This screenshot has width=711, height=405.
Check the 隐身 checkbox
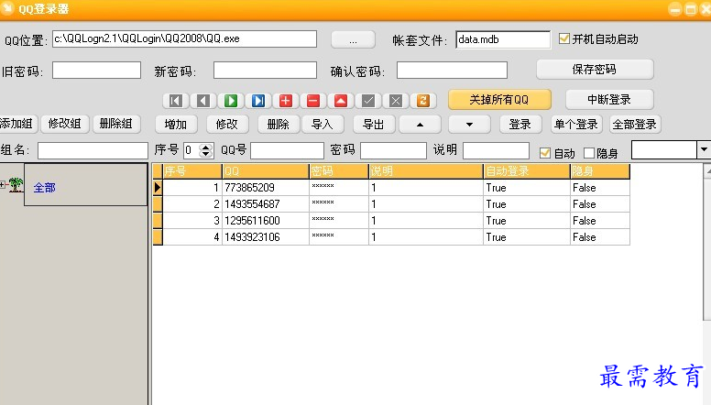click(x=588, y=153)
